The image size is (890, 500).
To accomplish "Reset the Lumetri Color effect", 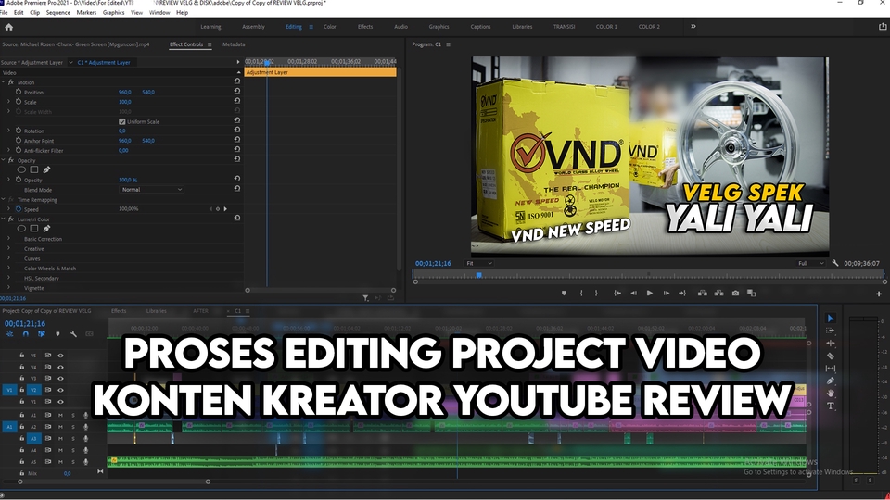I will point(236,218).
